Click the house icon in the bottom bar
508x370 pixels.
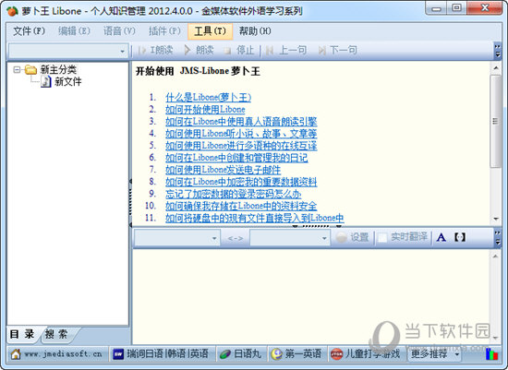16,354
